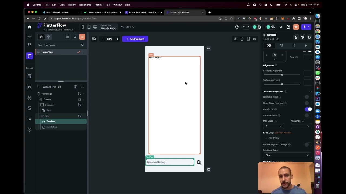Click Read Only Set from Variable link
The image size is (346, 194).
(x=283, y=133)
